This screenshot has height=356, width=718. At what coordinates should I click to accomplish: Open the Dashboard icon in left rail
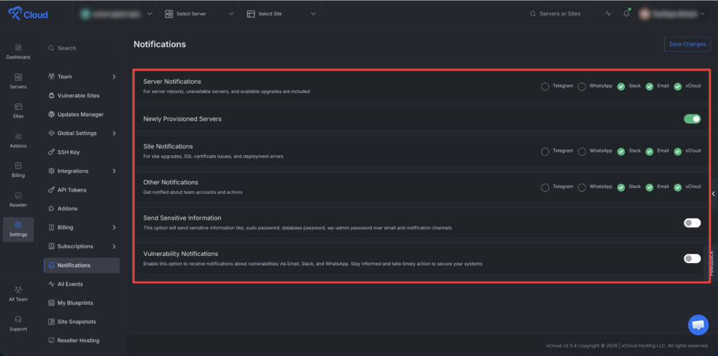(18, 48)
